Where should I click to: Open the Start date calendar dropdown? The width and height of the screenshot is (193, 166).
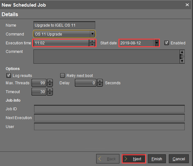(156, 43)
